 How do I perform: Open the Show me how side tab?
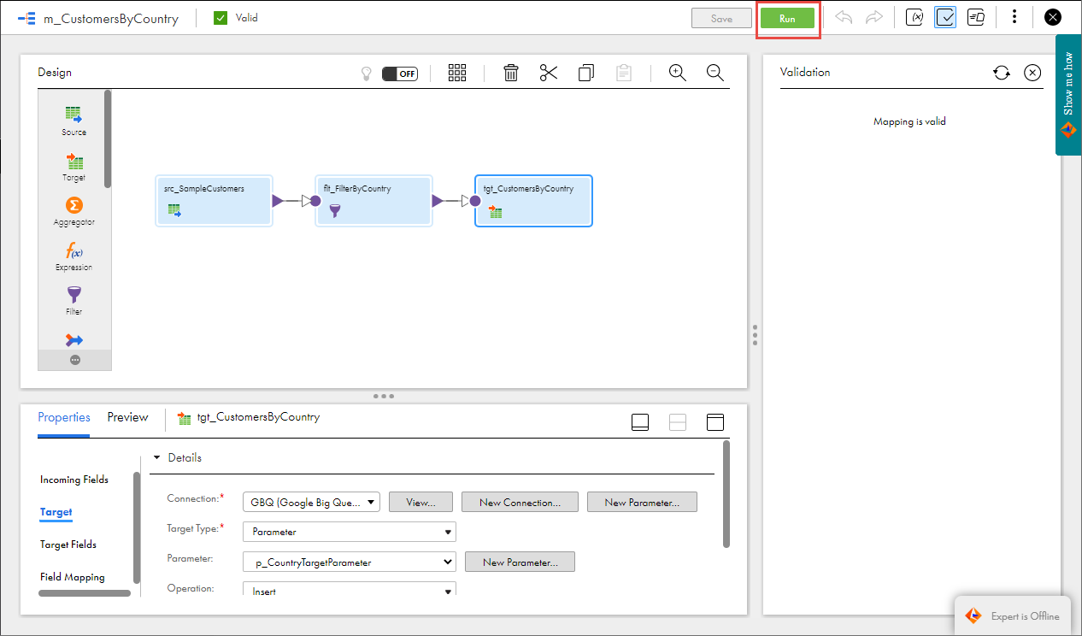(x=1068, y=94)
